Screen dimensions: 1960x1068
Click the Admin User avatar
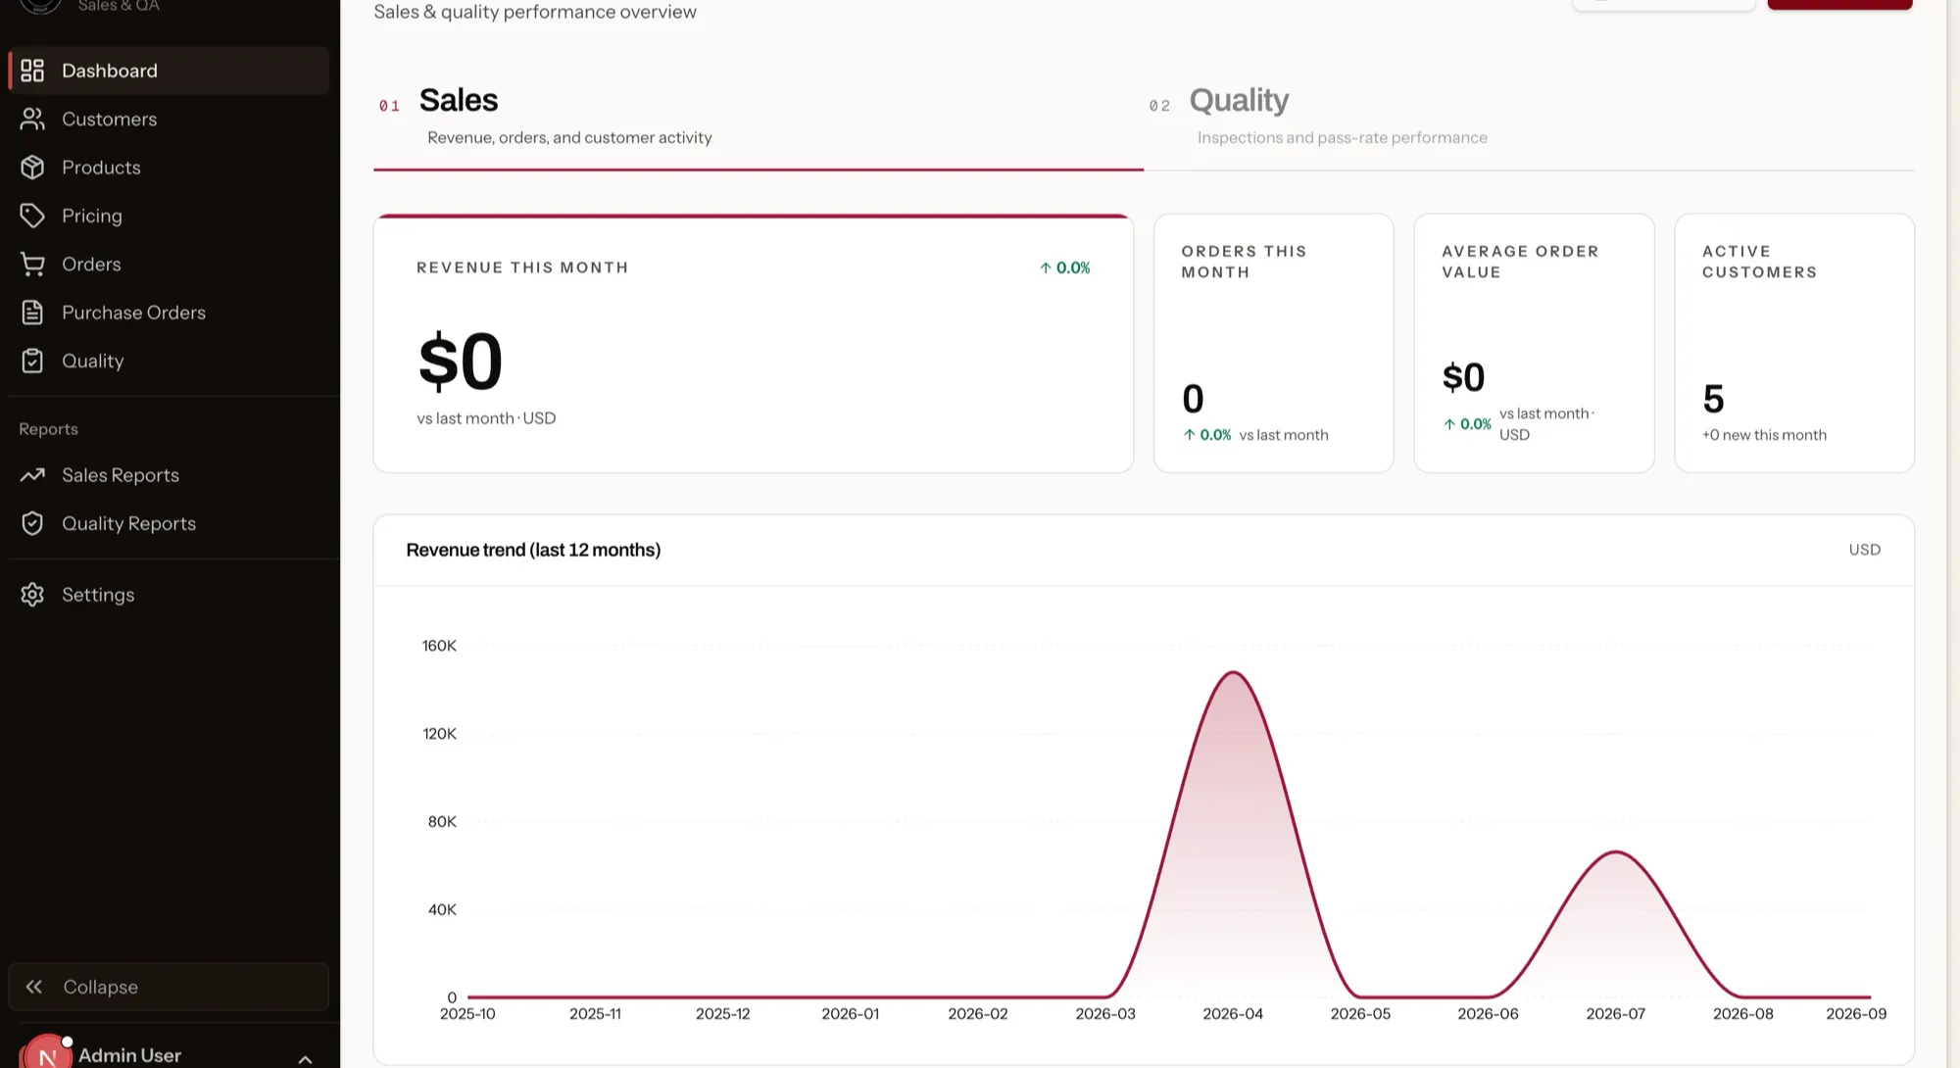[46, 1053]
